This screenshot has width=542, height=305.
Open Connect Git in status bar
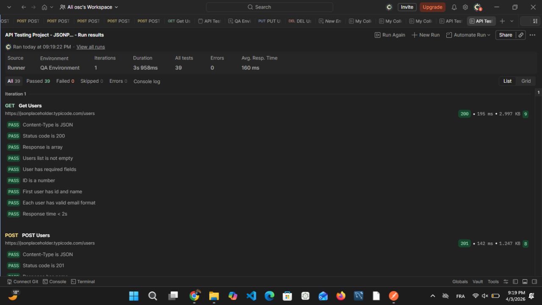[22, 282]
